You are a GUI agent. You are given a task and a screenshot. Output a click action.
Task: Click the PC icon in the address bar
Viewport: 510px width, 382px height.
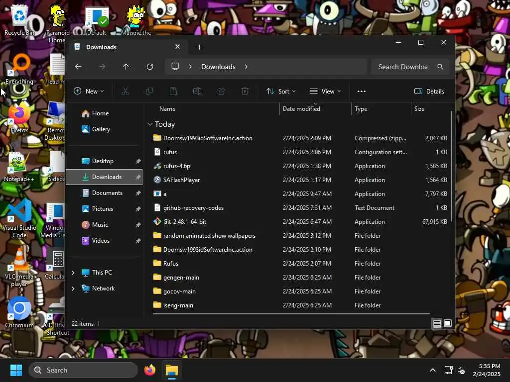click(175, 67)
